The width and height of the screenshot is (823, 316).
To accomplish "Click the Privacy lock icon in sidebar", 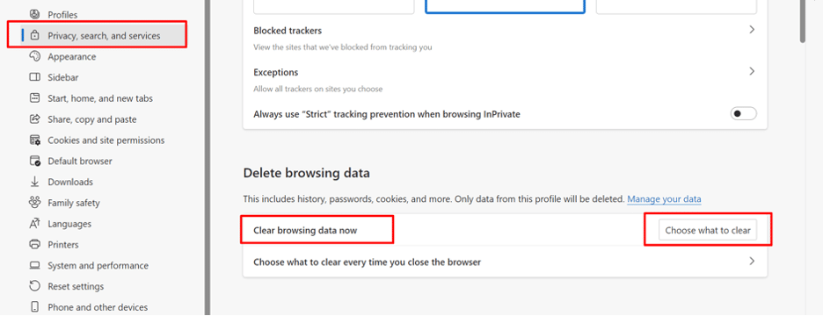I will tap(34, 36).
